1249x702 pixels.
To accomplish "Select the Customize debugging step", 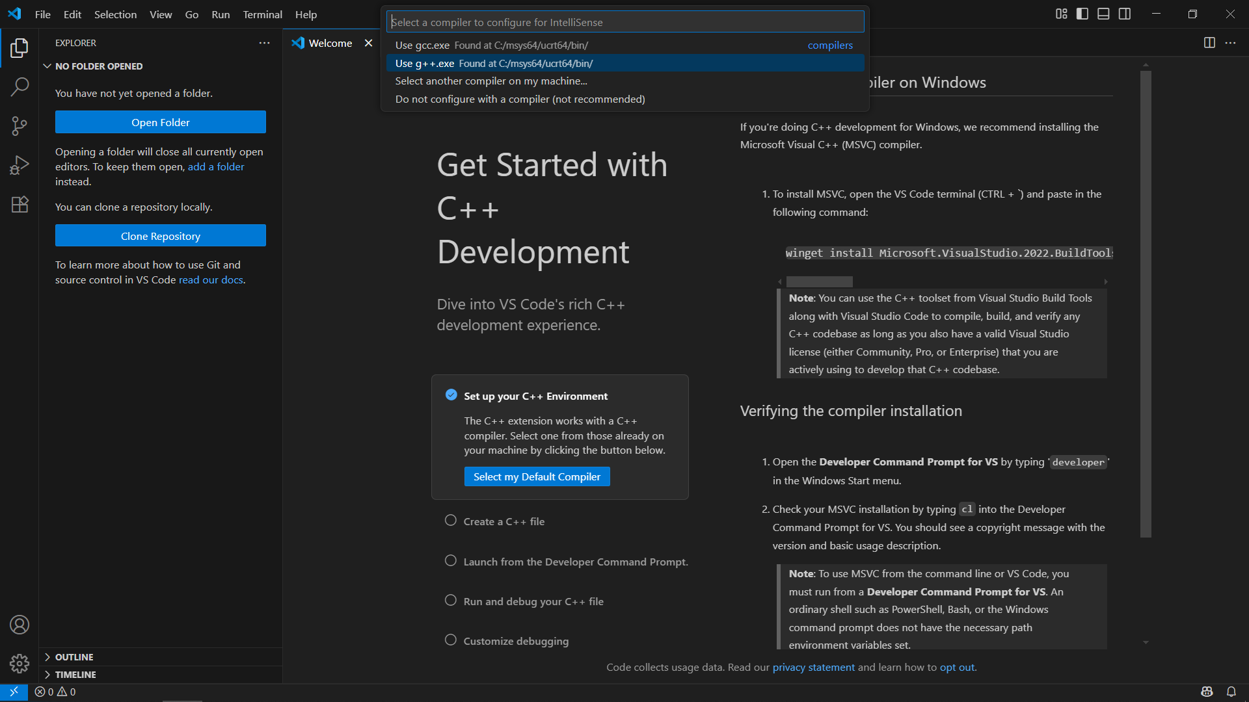I will pyautogui.click(x=506, y=641).
